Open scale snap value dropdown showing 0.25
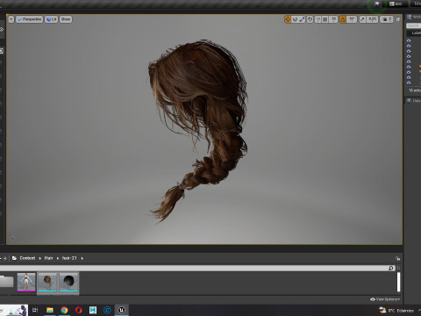Viewport: 421px width, 316px height. pos(372,19)
